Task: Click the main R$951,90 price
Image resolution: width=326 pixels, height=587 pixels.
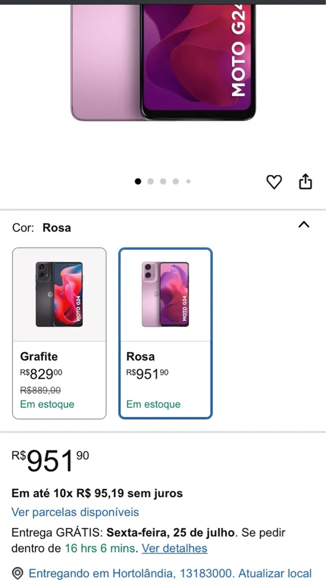Action: click(51, 460)
